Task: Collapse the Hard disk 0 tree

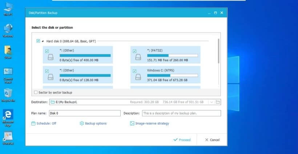Action: [43, 41]
